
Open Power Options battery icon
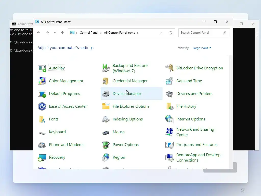(106, 145)
